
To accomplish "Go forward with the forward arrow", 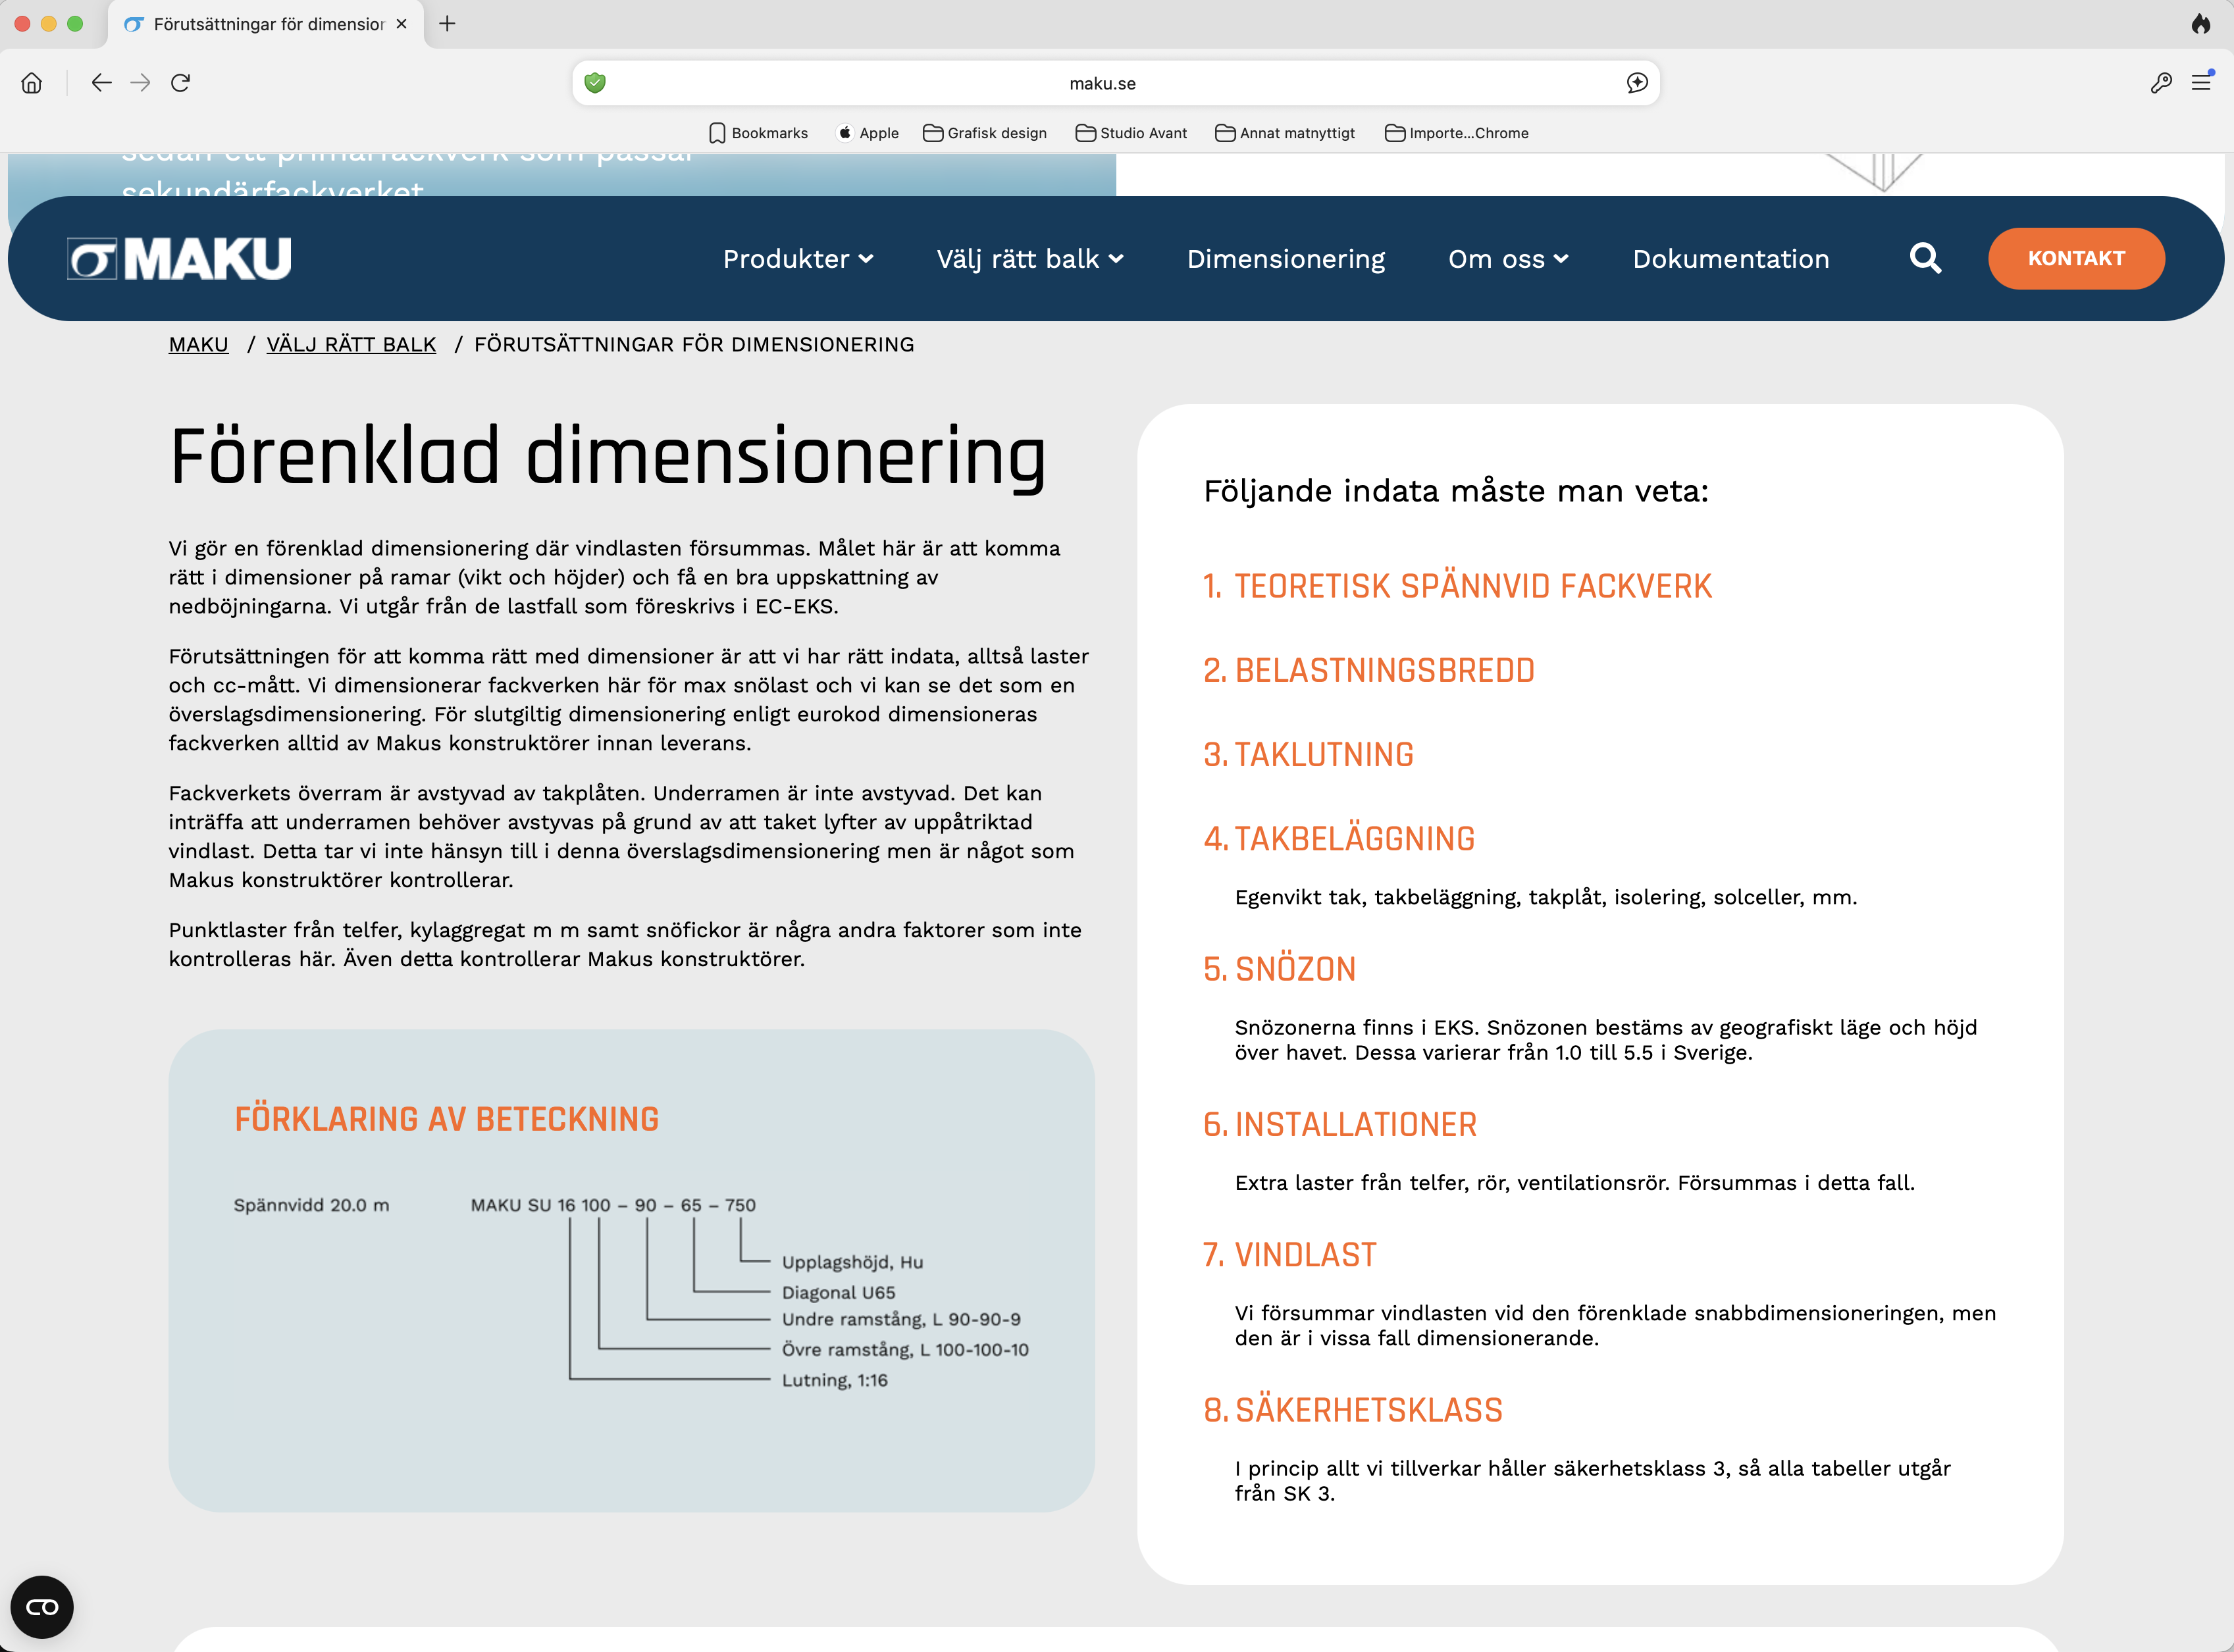I will [x=141, y=83].
